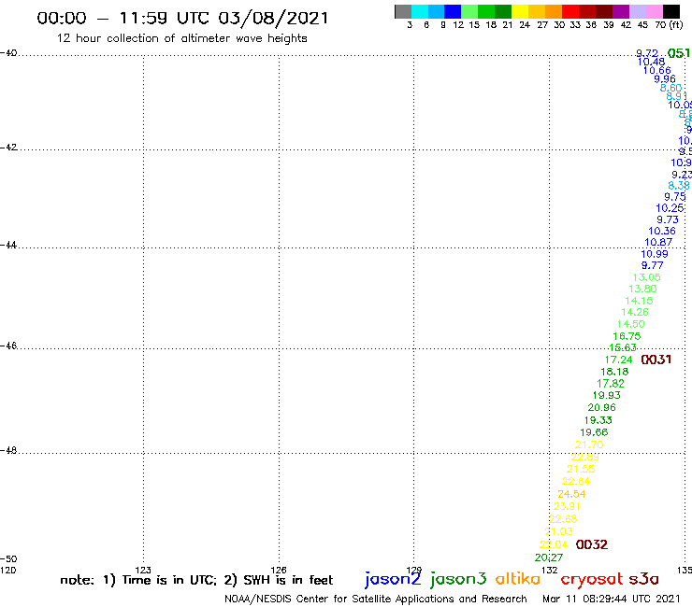Screen dimensions: 692x607
Task: Click the 19.93 wave height value
Action: tap(607, 395)
